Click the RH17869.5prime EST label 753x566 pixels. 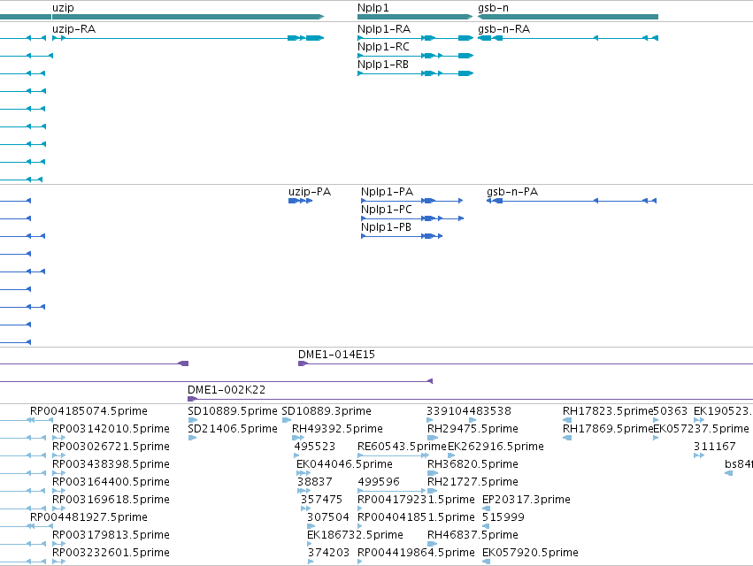coord(608,428)
